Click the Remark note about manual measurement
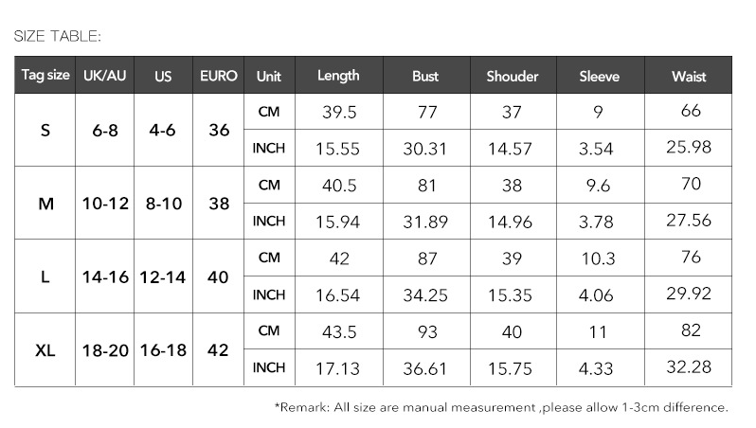The height and width of the screenshot is (428, 756). point(501,407)
